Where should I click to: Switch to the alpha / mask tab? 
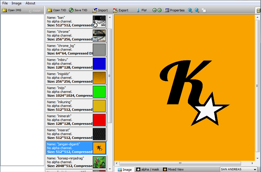click(x=148, y=169)
